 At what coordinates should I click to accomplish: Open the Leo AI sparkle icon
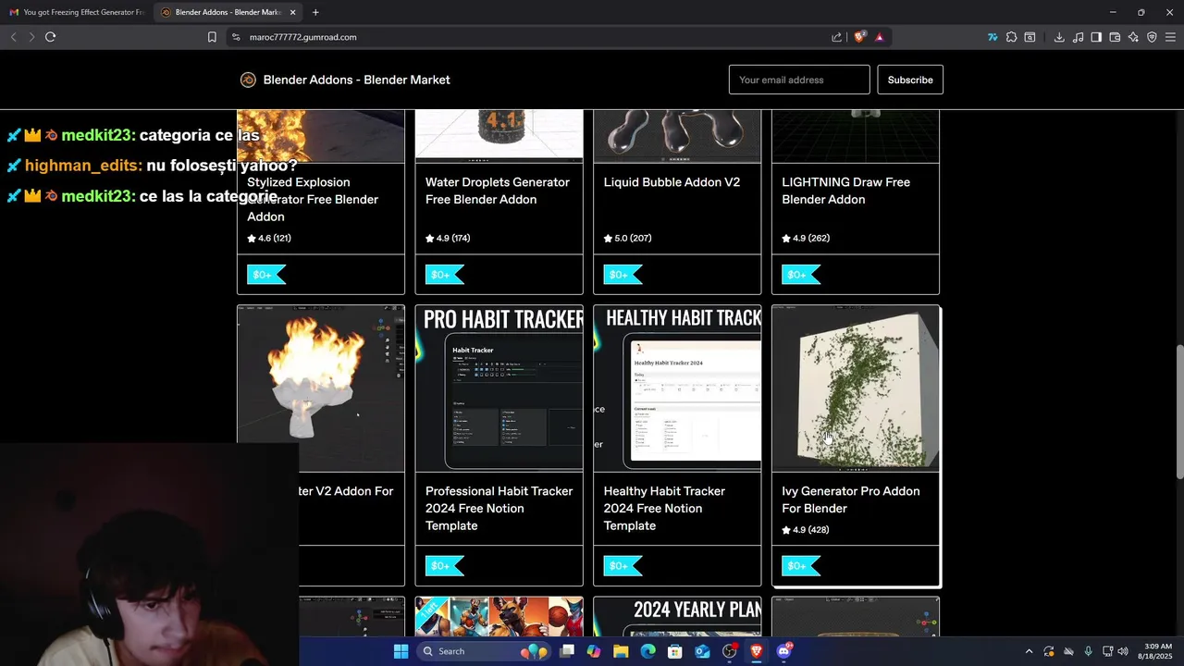[1133, 37]
